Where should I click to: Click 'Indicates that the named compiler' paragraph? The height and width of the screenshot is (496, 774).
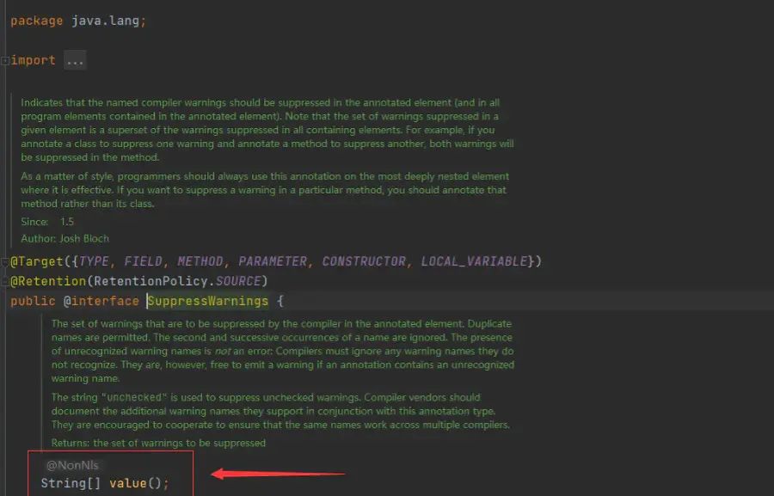tap(267, 130)
